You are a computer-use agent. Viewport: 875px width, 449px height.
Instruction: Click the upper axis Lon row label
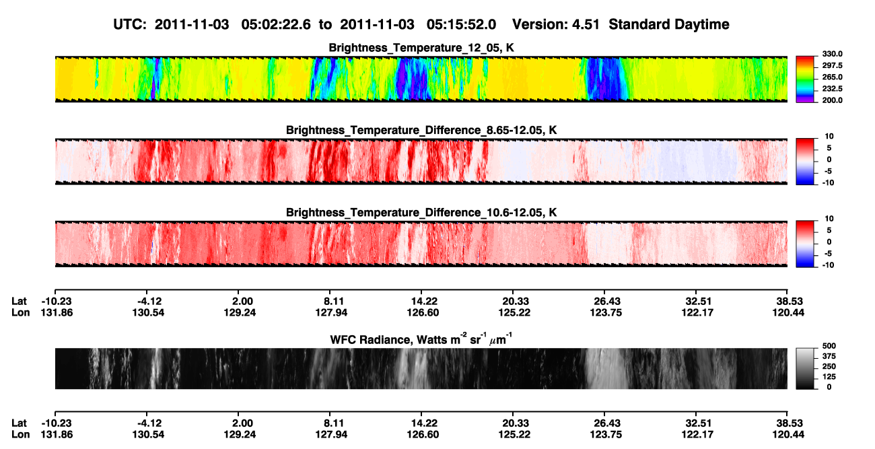point(20,312)
